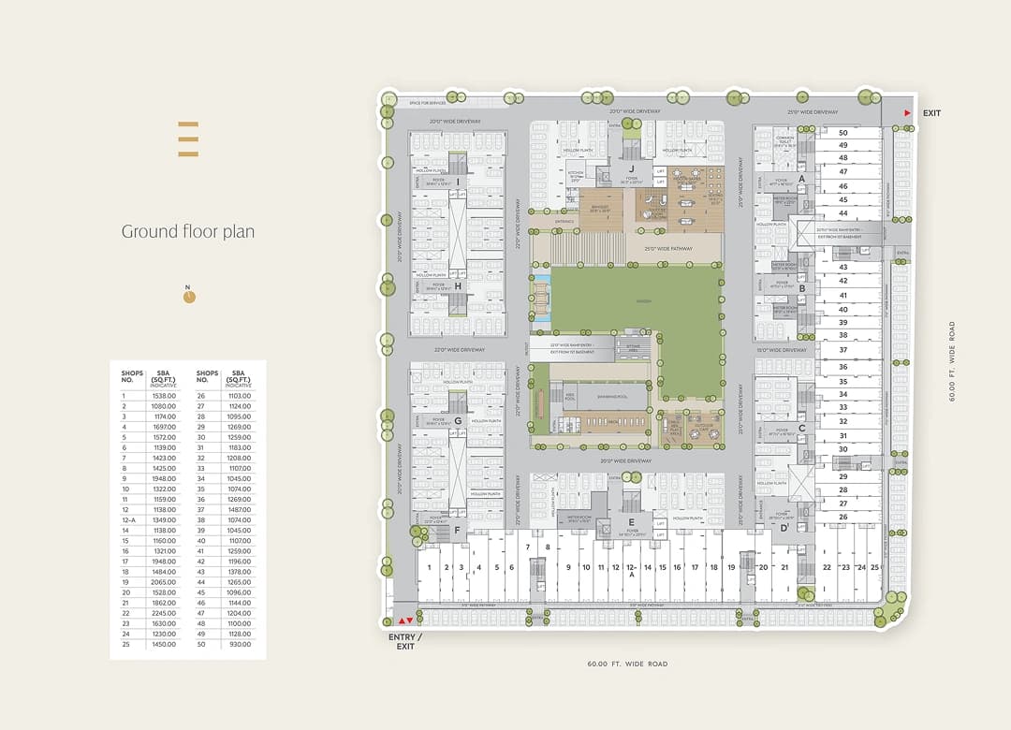Click table value 1630.00
The width and height of the screenshot is (1011, 730).
coord(164,623)
